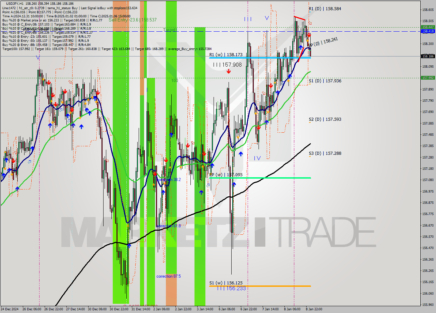Click the green 157.992 price tag
Screen dimensions: 436x313
coord(428,78)
